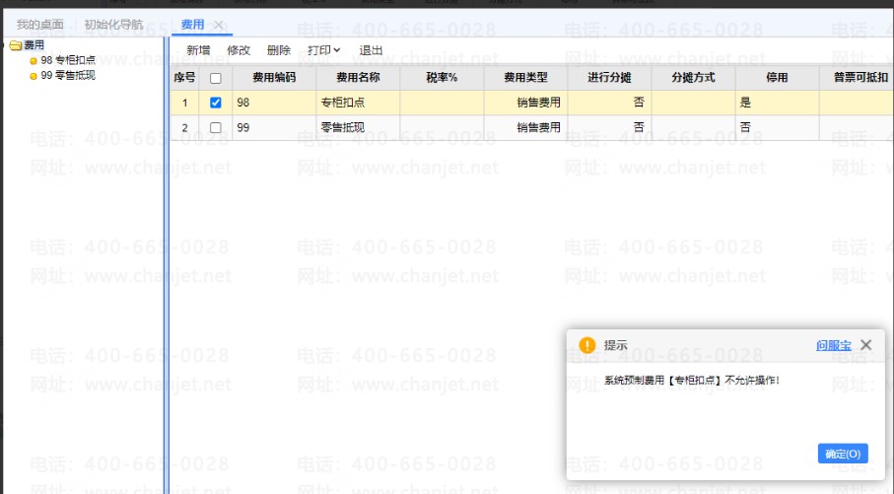Image resolution: width=894 pixels, height=494 pixels.
Task: Select tree node 98 专柜扣点
Action: (68, 60)
